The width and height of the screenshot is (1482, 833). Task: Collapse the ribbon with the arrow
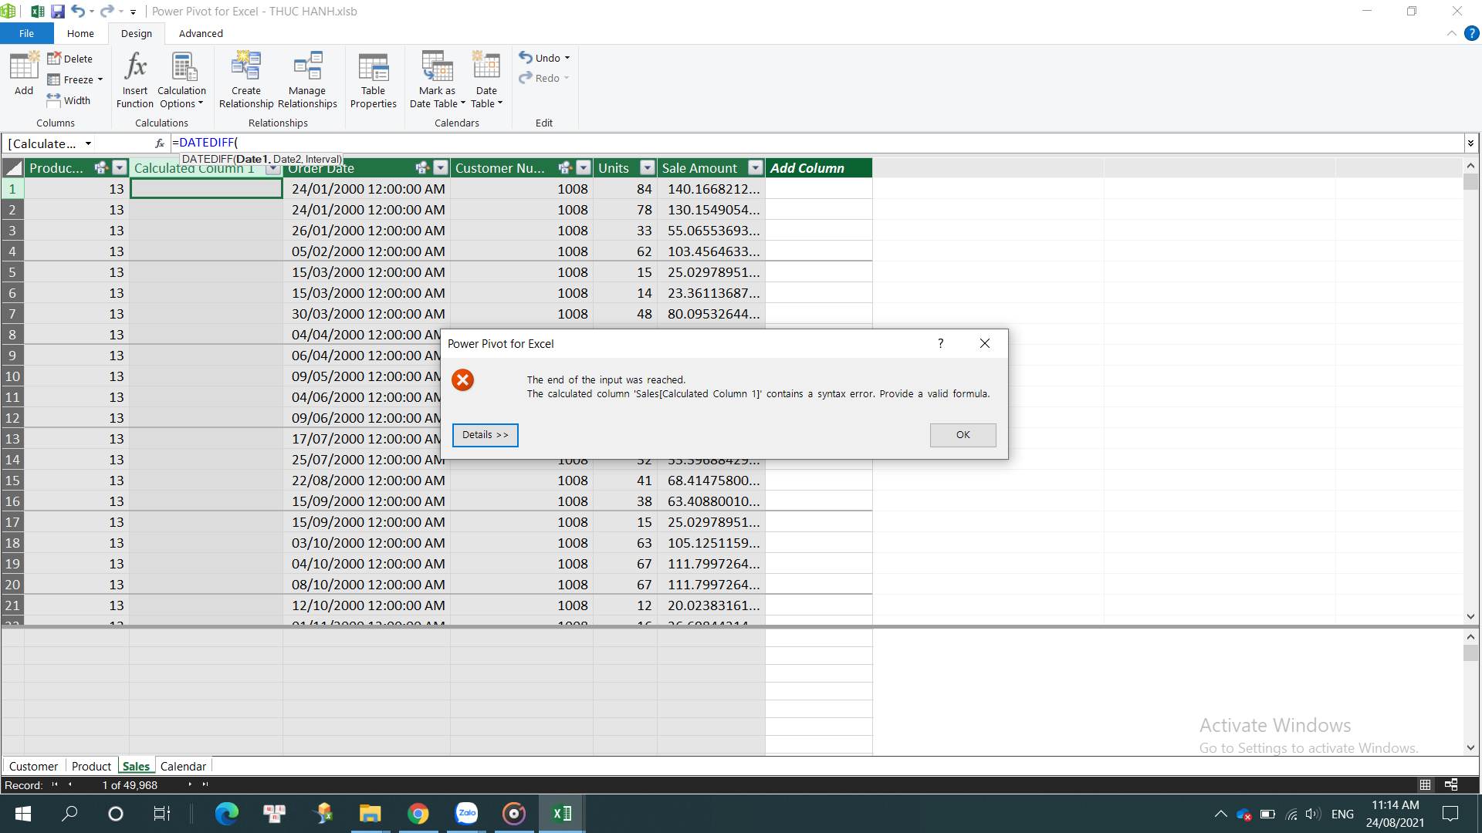[1452, 33]
